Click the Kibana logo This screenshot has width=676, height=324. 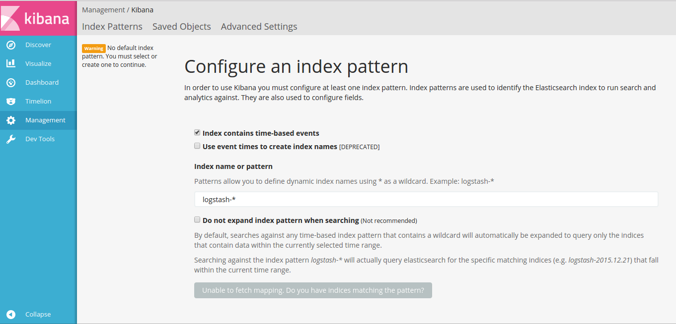coord(38,18)
